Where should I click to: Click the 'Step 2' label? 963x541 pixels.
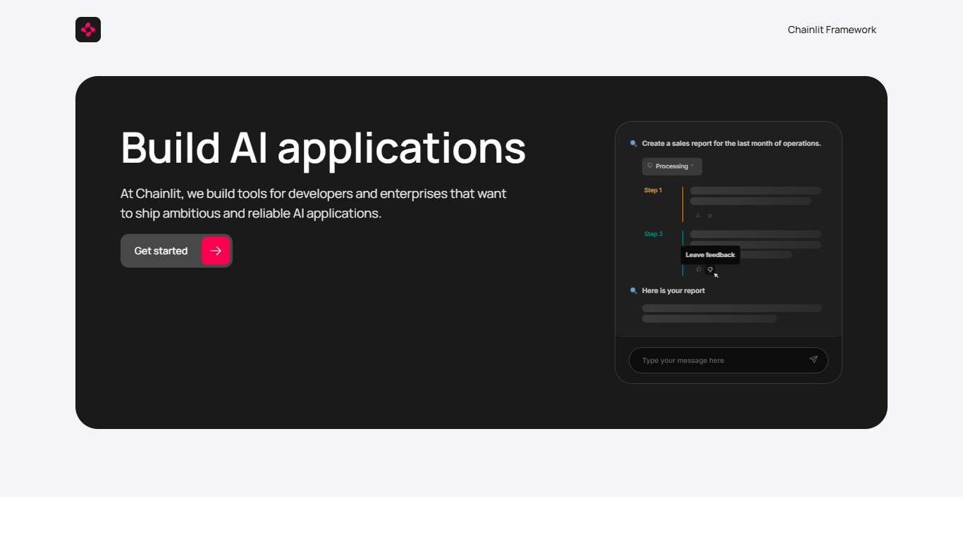[654, 234]
